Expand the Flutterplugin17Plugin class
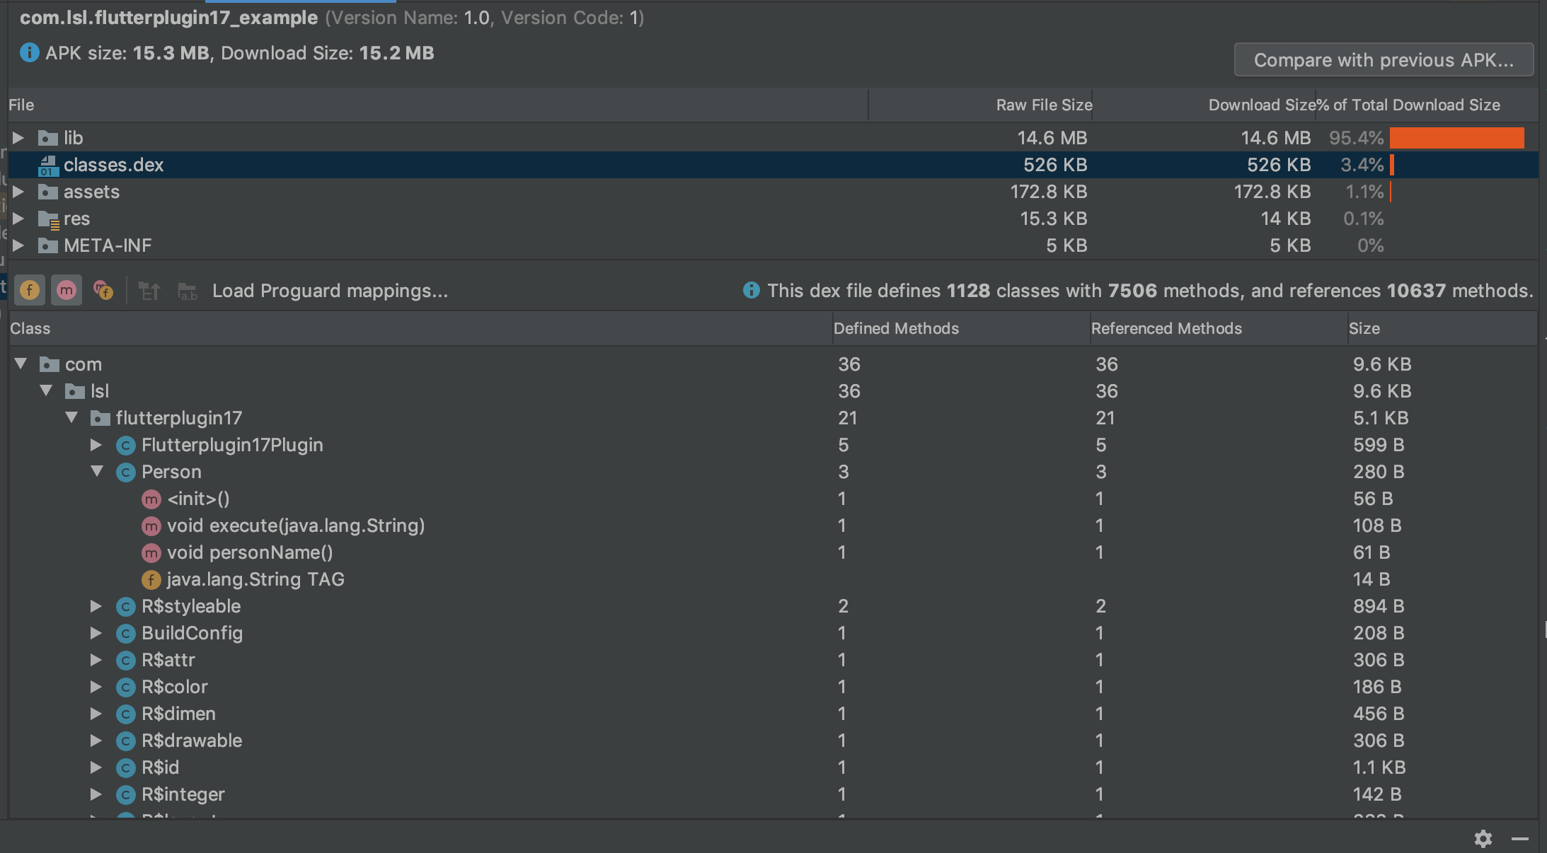1547x853 pixels. point(96,445)
